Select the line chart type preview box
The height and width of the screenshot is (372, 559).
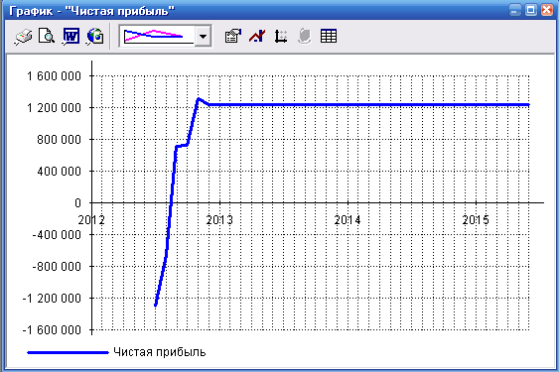click(158, 37)
